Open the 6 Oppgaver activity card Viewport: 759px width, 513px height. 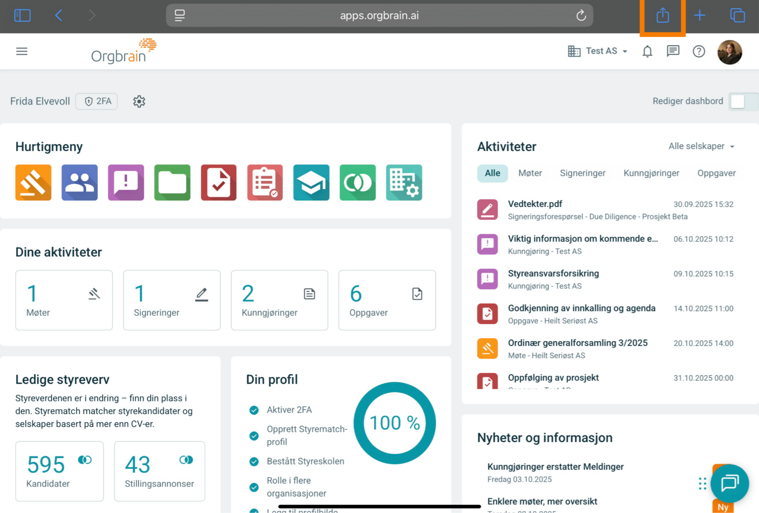click(387, 300)
